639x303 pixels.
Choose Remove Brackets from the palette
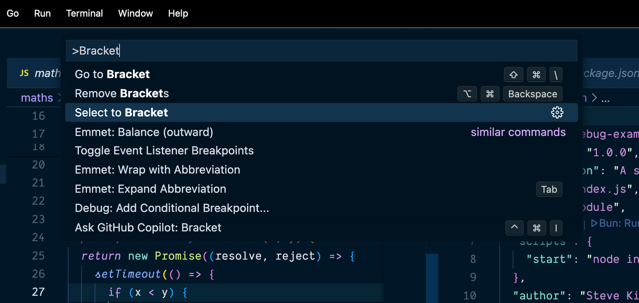coord(122,93)
